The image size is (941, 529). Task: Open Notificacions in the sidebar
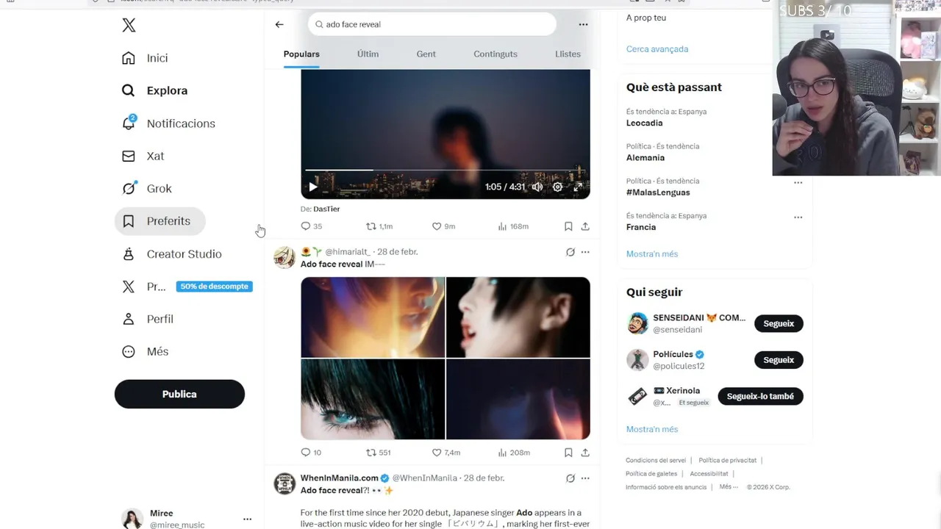169,123
